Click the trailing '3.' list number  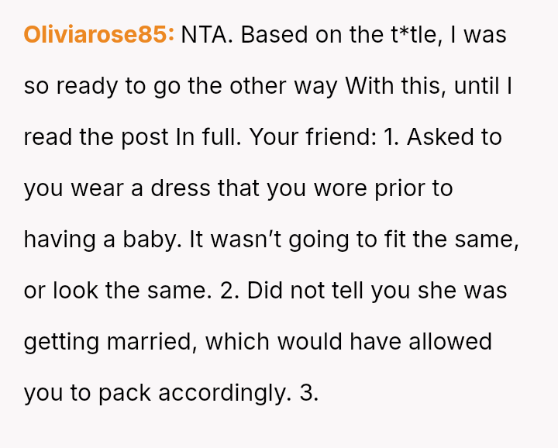tap(309, 392)
